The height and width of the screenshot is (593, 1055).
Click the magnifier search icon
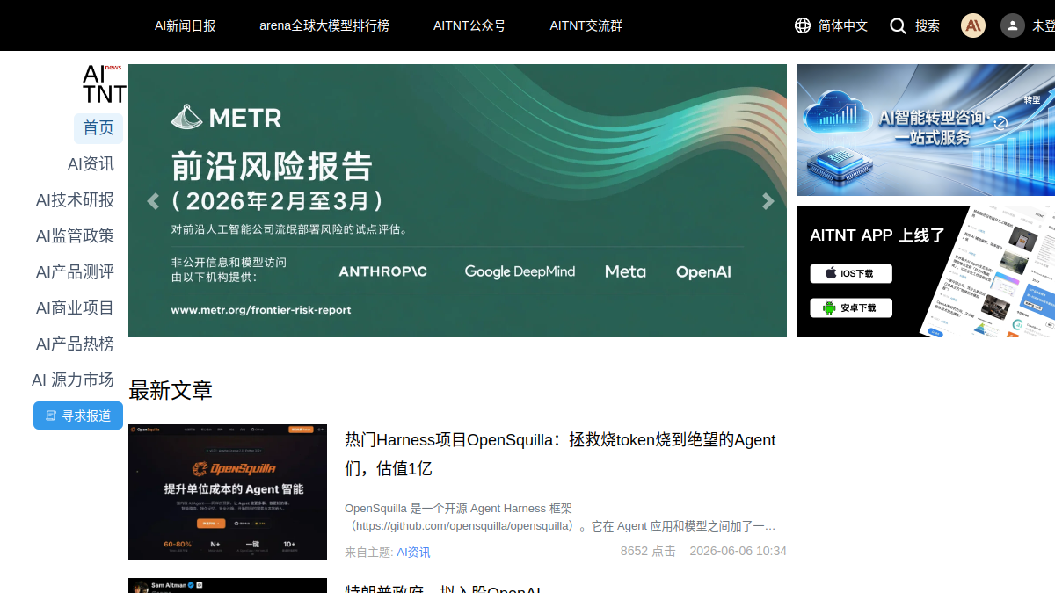click(x=898, y=25)
